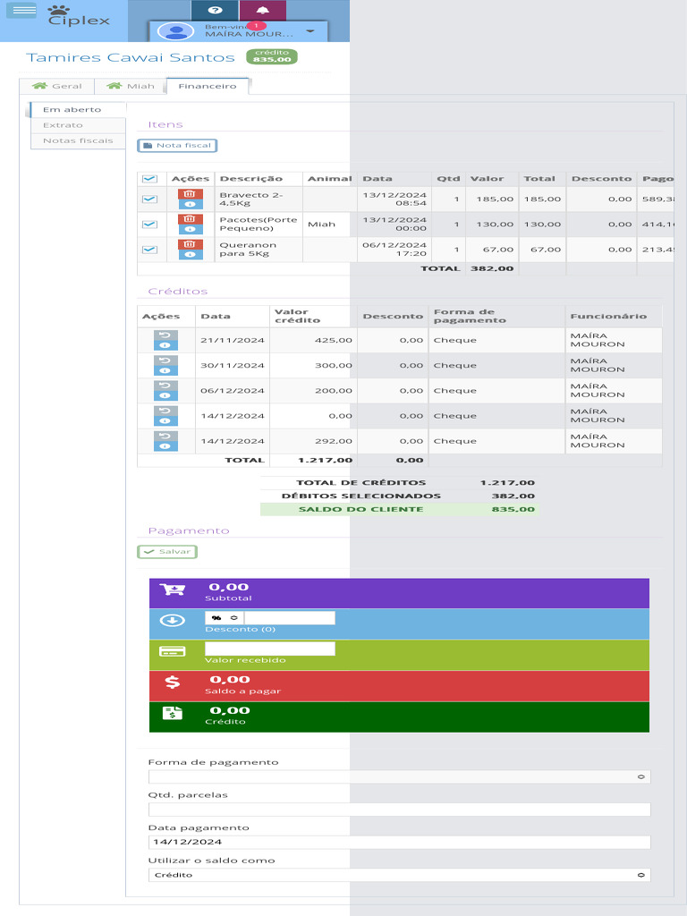Screen dimensions: 687x916
Task: Delete Pacotes(Porte Pequeno) item with trash icon
Action: tap(191, 219)
